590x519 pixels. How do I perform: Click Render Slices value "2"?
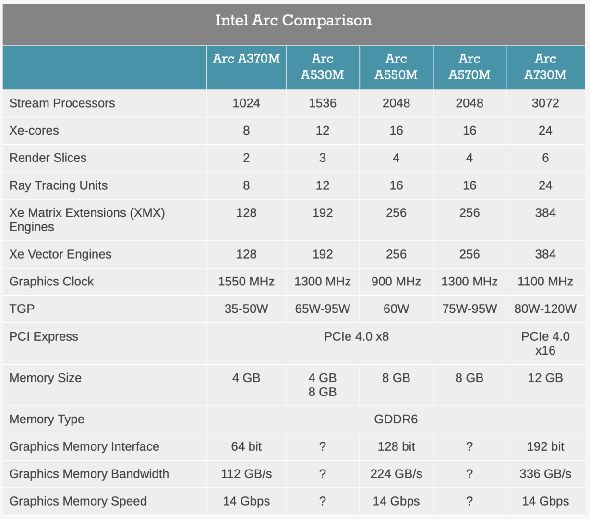click(246, 158)
